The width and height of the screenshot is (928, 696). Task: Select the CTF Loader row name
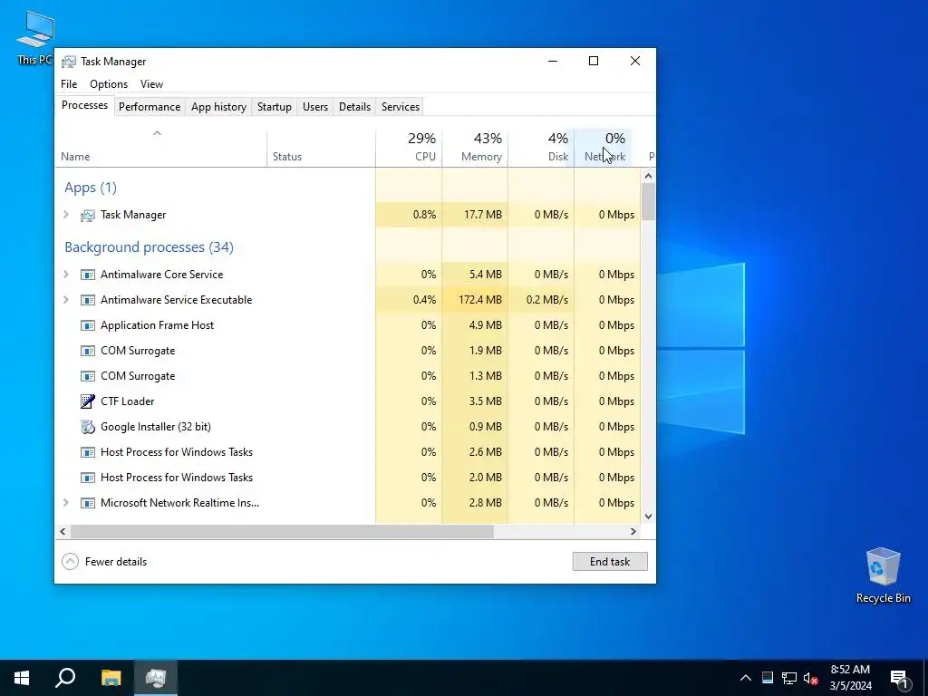[x=127, y=401]
